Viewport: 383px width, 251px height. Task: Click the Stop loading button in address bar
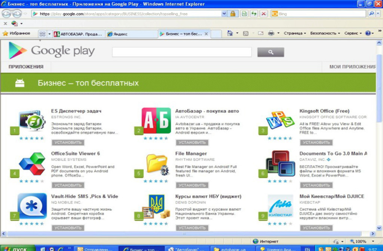pyautogui.click(x=263, y=14)
